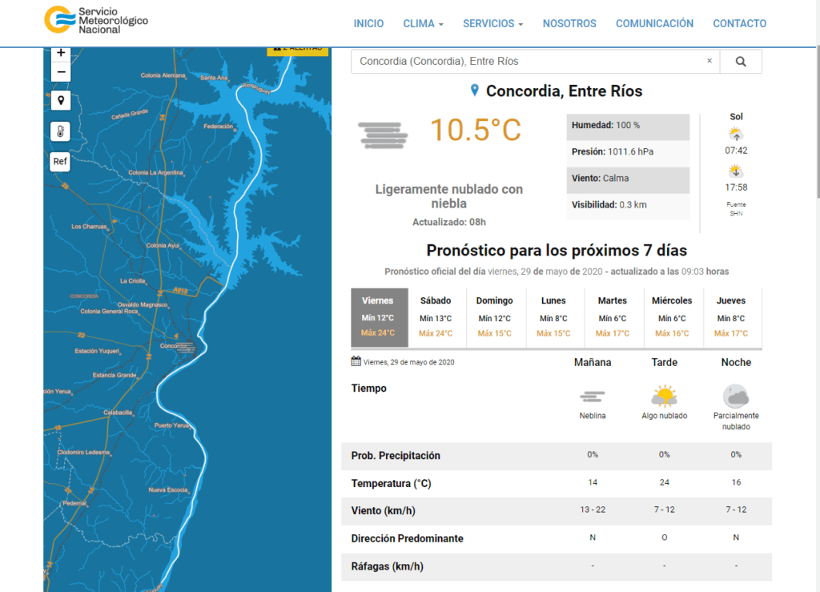Open the COMUNICACIÓN menu item
The width and height of the screenshot is (820, 592).
[x=654, y=23]
